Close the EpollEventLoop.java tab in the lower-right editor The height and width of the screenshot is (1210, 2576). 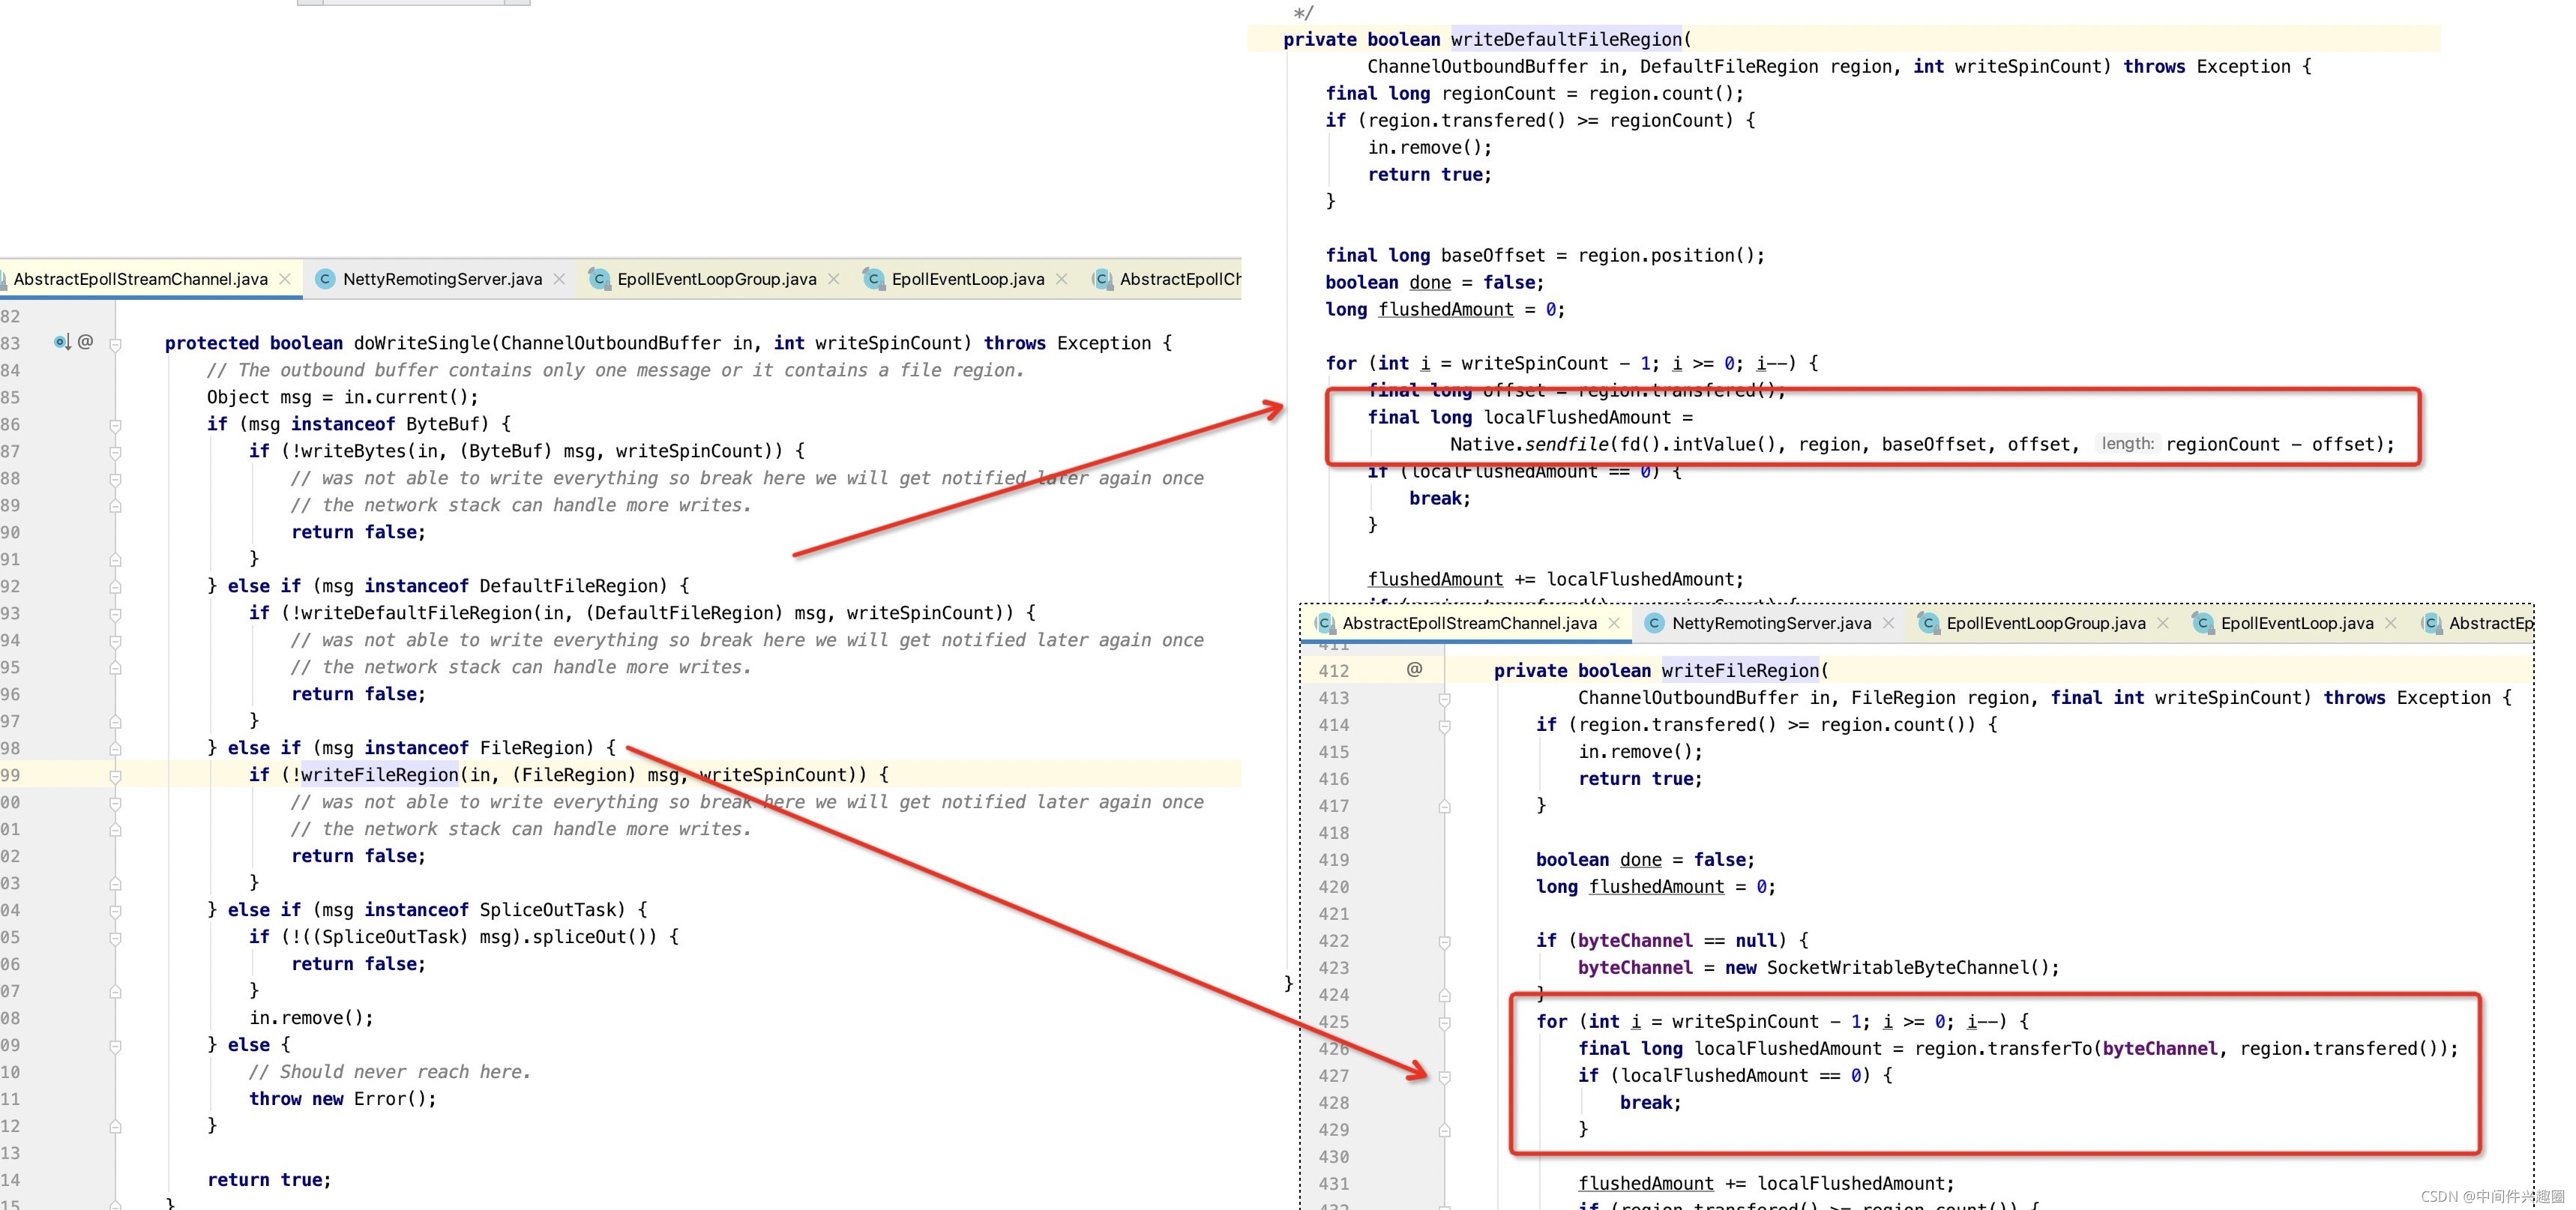pos(2390,623)
